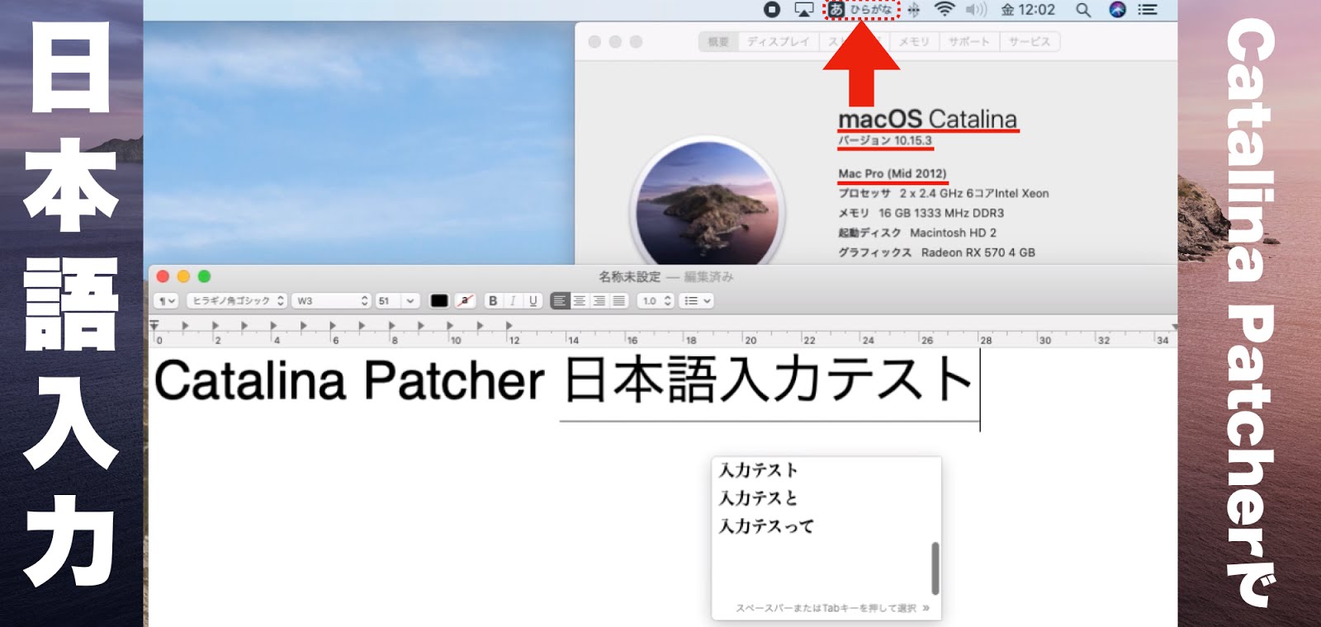The width and height of the screenshot is (1321, 627).
Task: Select align right
Action: point(599,301)
